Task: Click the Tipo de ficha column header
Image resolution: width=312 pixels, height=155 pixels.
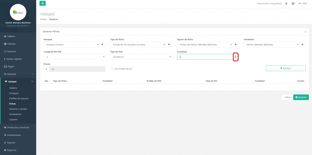Action: [x=60, y=81]
